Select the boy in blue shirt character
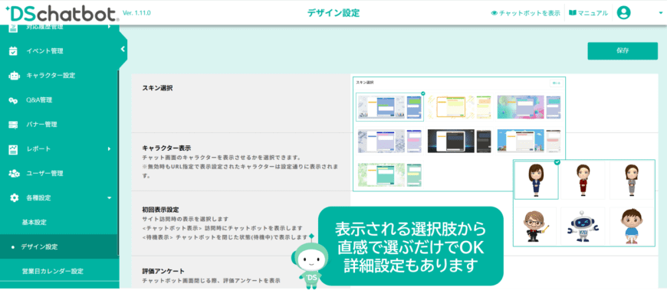 click(x=632, y=226)
